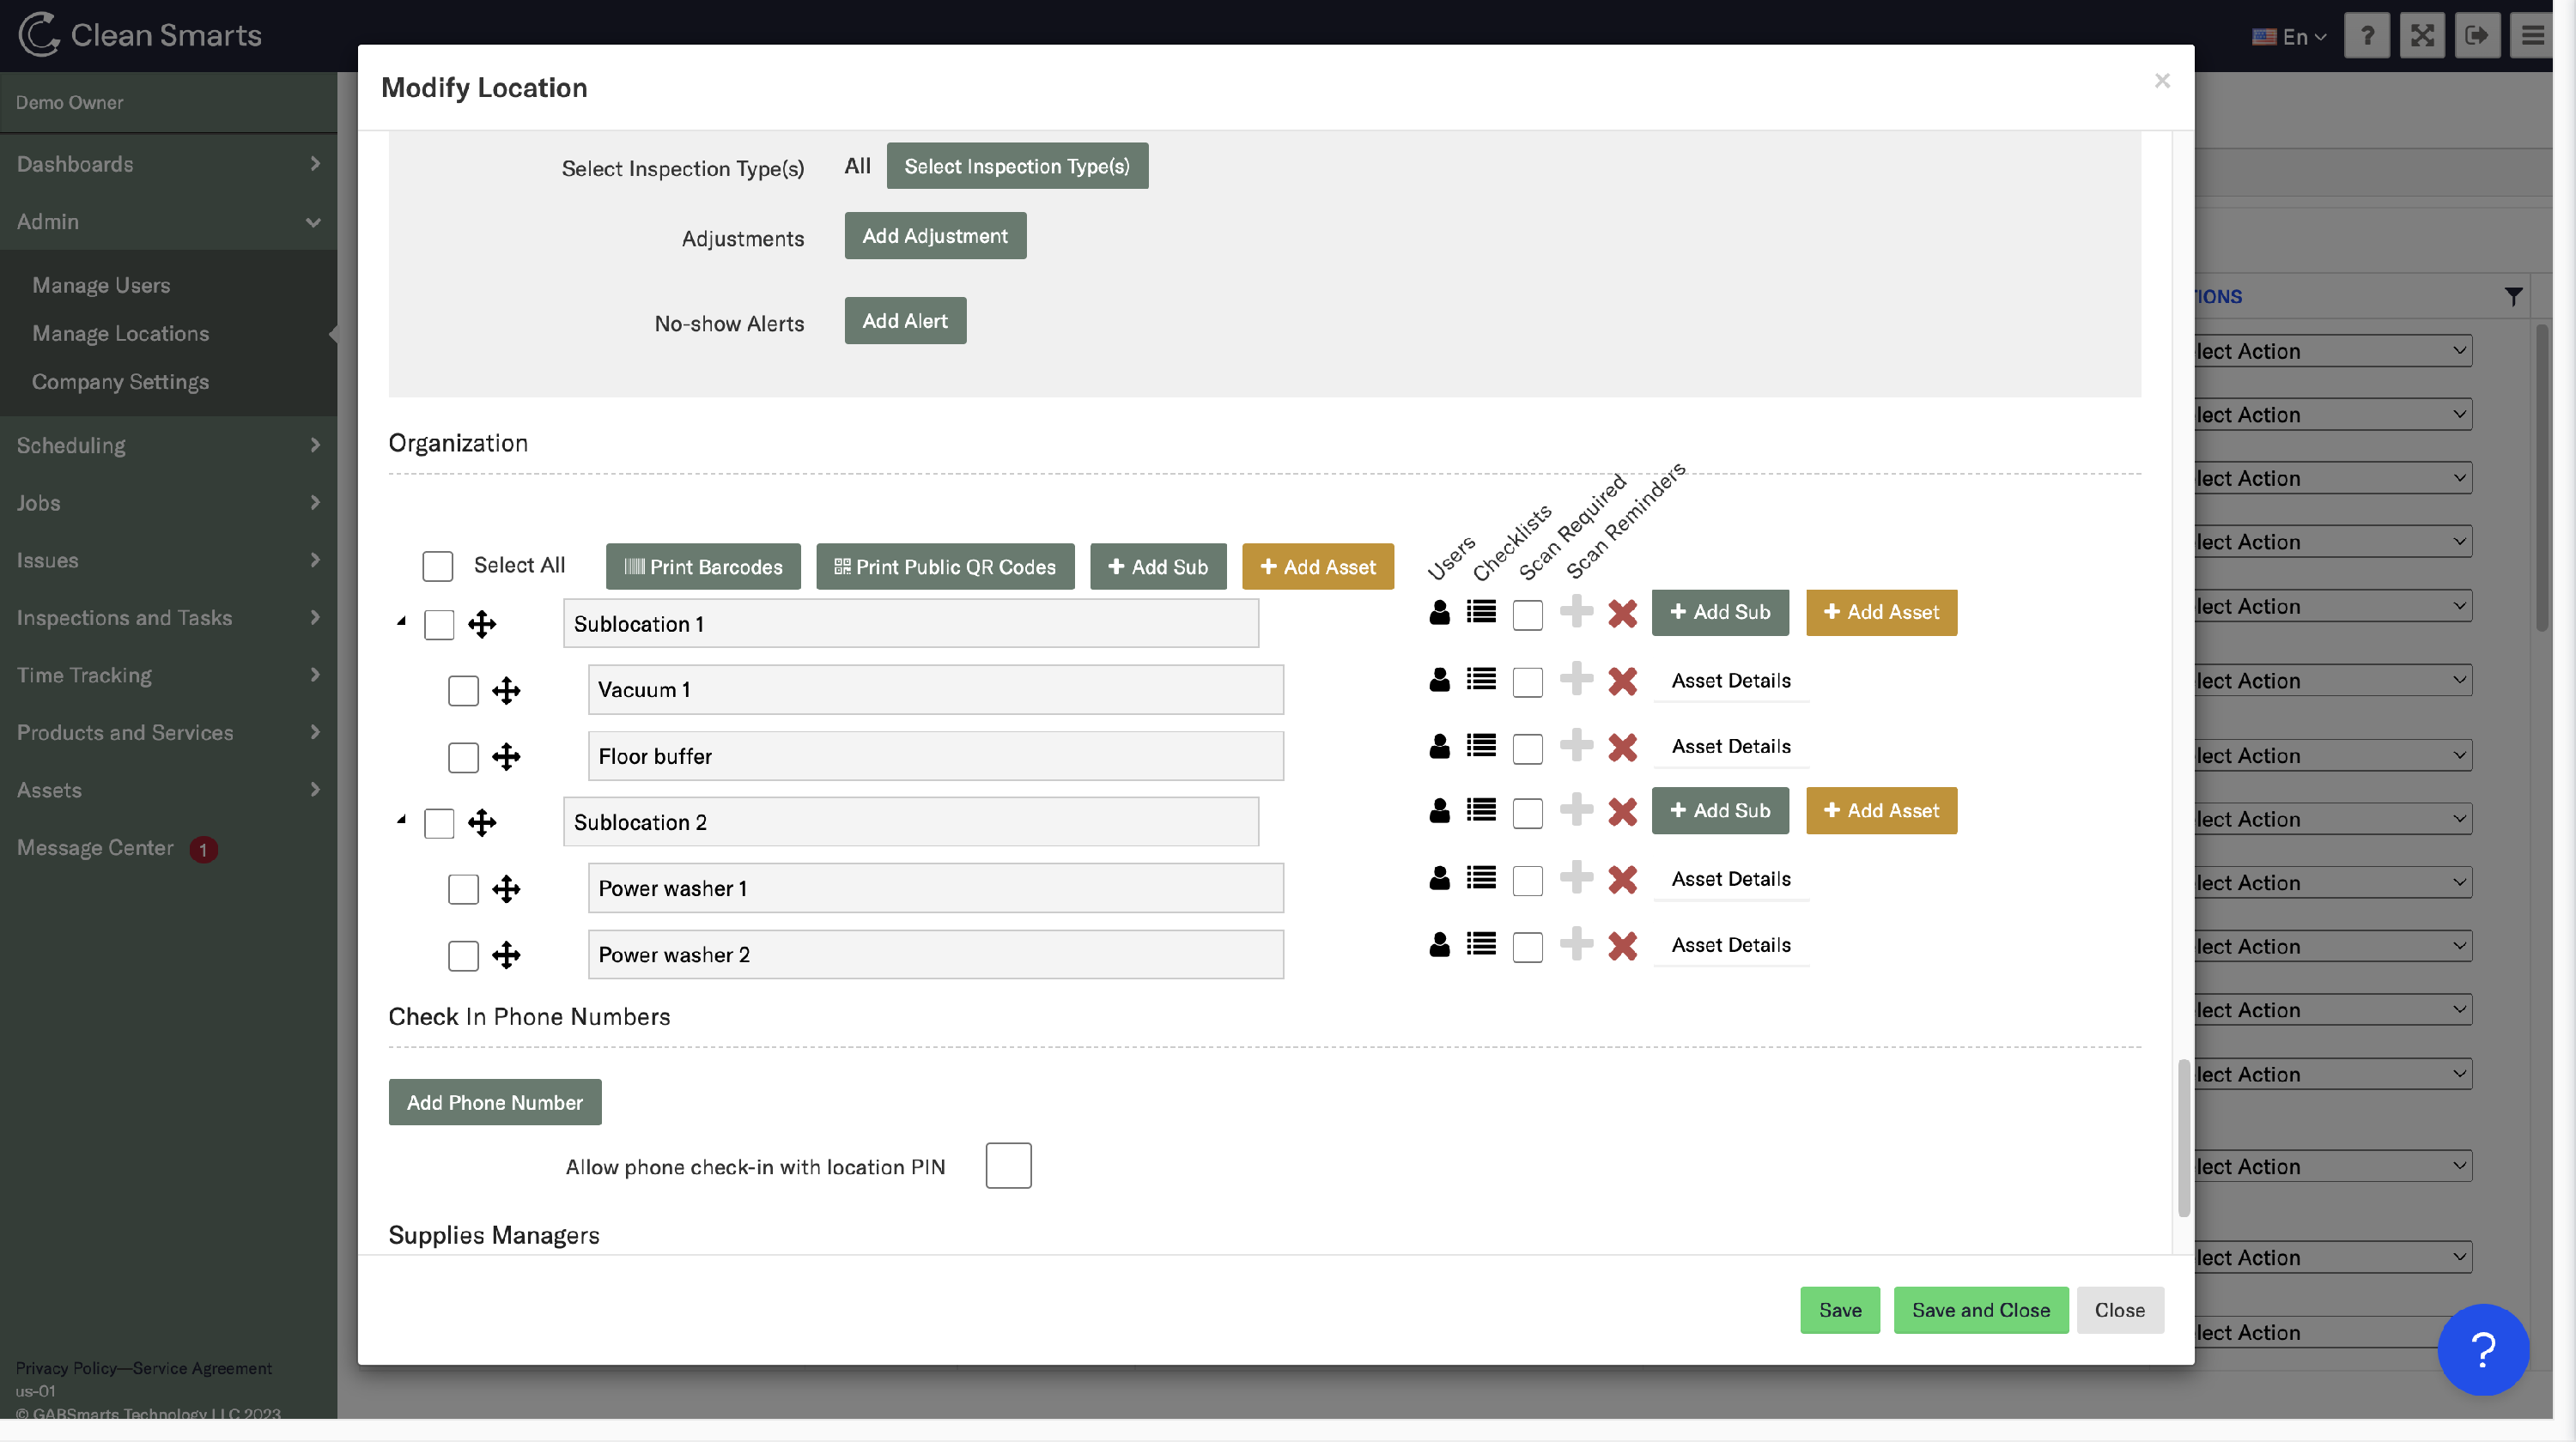Viewport: 2576px width, 1442px height.
Task: Collapse the Sublocation 1 tree node
Action: [401, 621]
